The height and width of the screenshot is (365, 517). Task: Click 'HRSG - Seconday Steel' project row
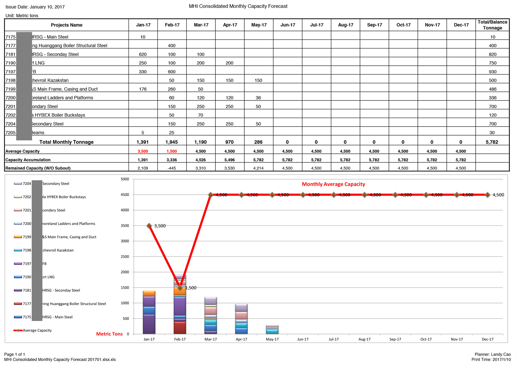coord(55,54)
